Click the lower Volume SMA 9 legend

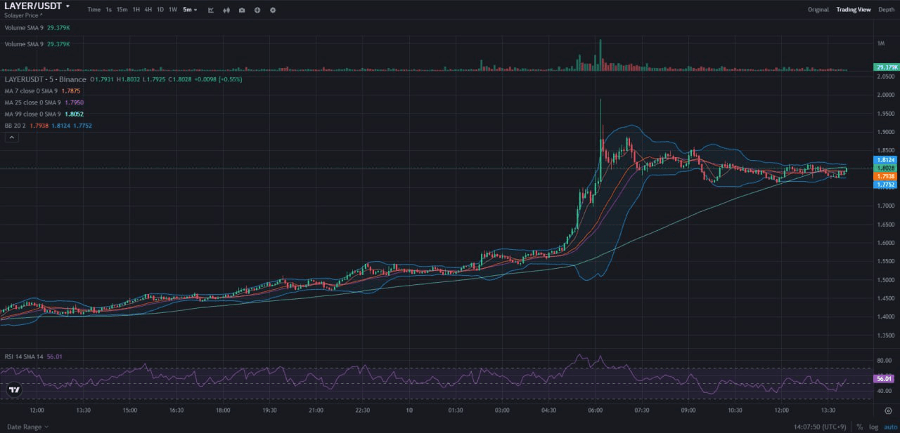(37, 44)
